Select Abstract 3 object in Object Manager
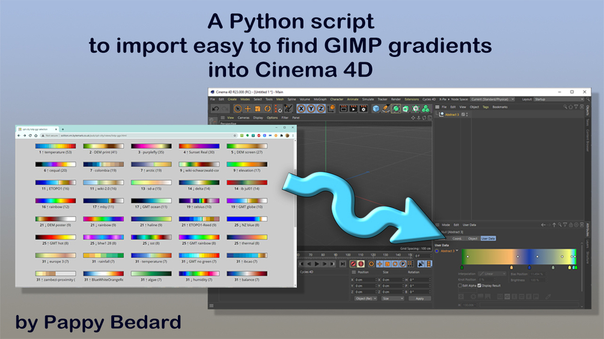This screenshot has width=604, height=339. tap(451, 115)
